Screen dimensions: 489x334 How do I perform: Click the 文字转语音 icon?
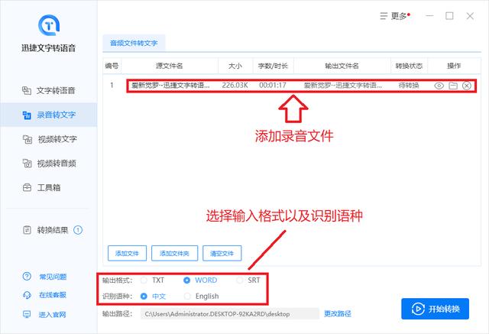click(27, 90)
